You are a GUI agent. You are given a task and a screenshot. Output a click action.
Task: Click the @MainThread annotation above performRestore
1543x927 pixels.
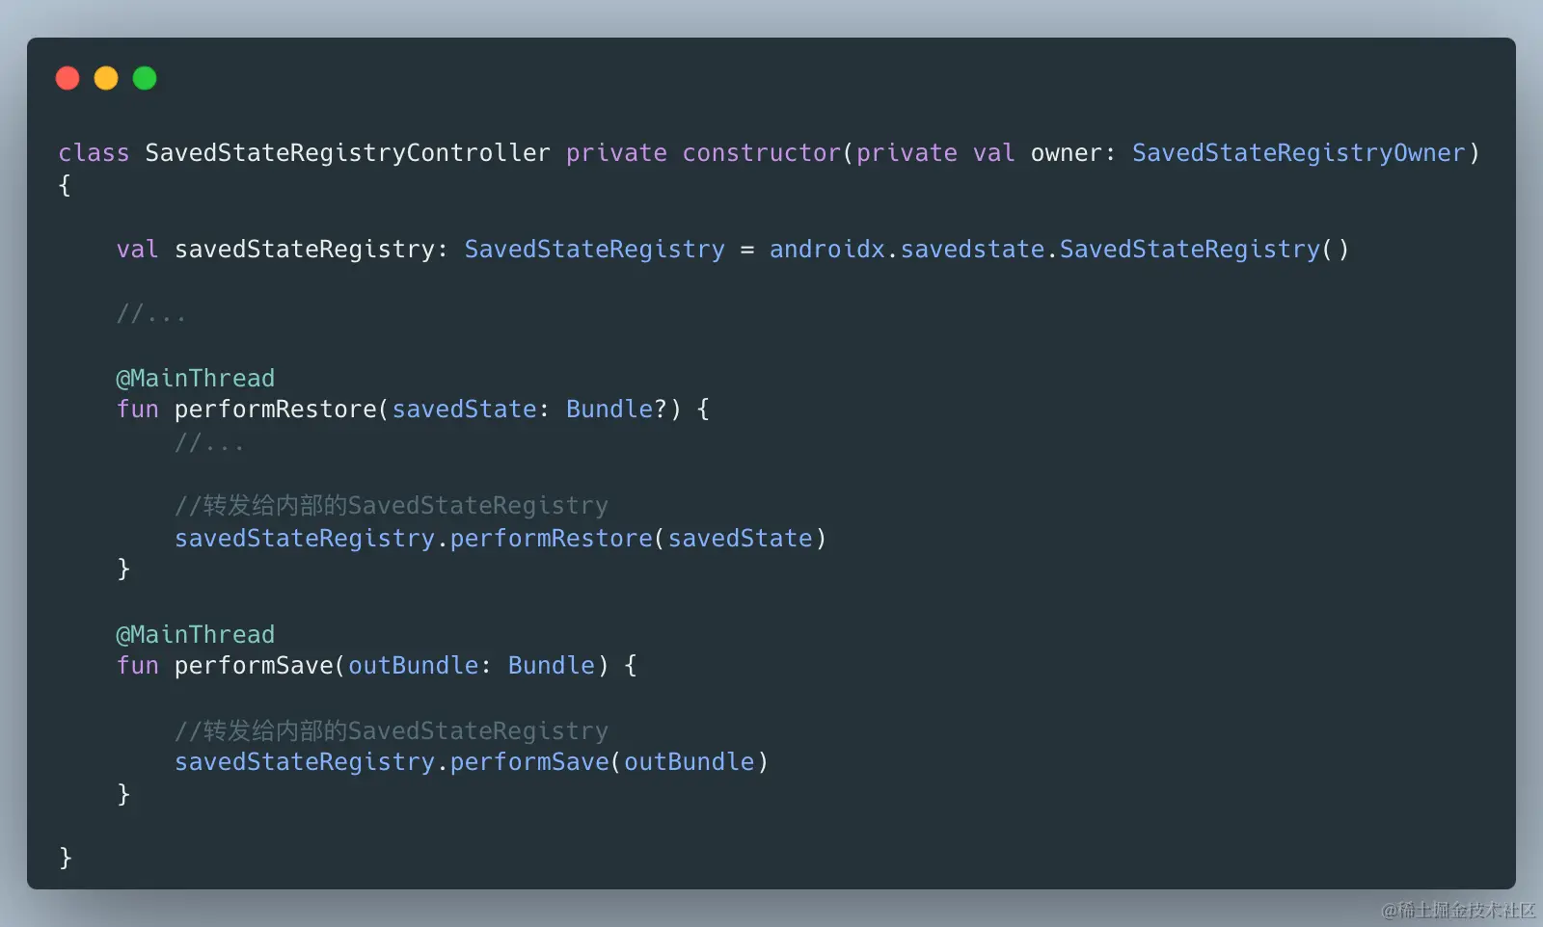[x=196, y=378]
